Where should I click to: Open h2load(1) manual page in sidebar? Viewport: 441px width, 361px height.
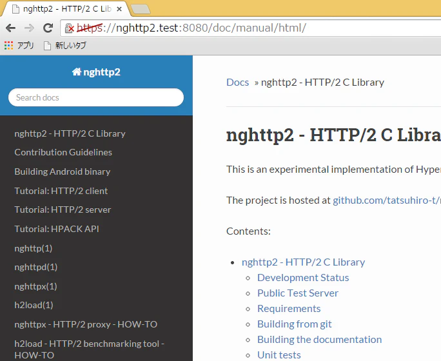pos(34,305)
